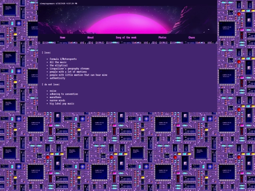Select the 'Formula 1/Motorsports' list item
Viewport: 255px width, 191px height.
[x=63, y=59]
